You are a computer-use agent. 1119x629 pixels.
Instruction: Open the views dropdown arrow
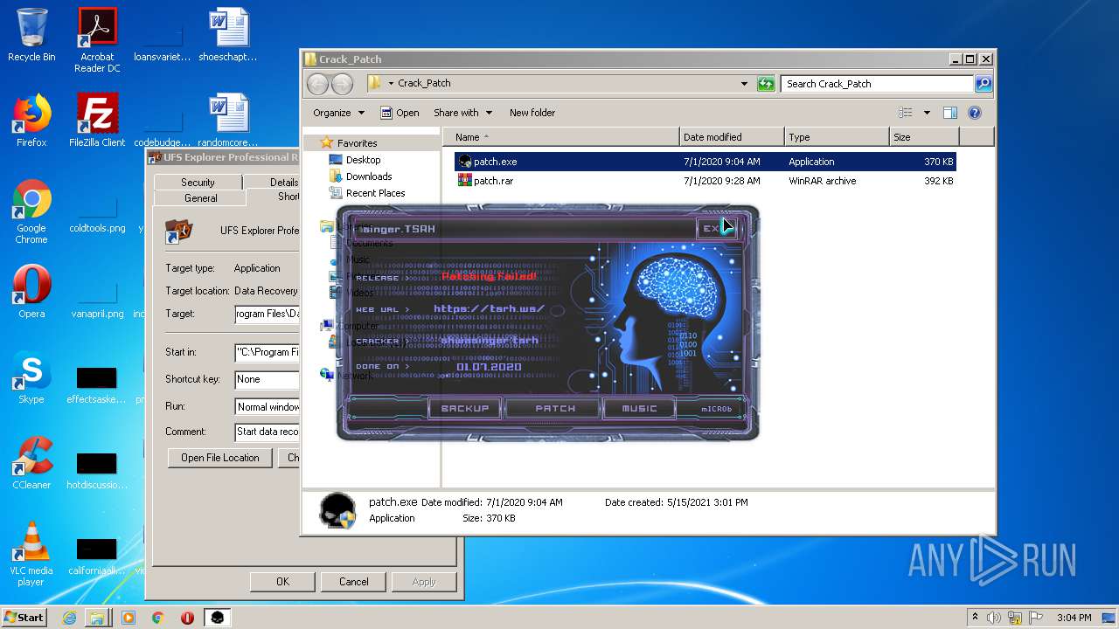[x=927, y=113]
